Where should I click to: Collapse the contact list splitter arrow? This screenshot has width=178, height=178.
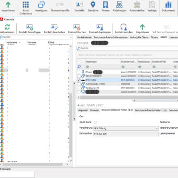(x=74, y=83)
